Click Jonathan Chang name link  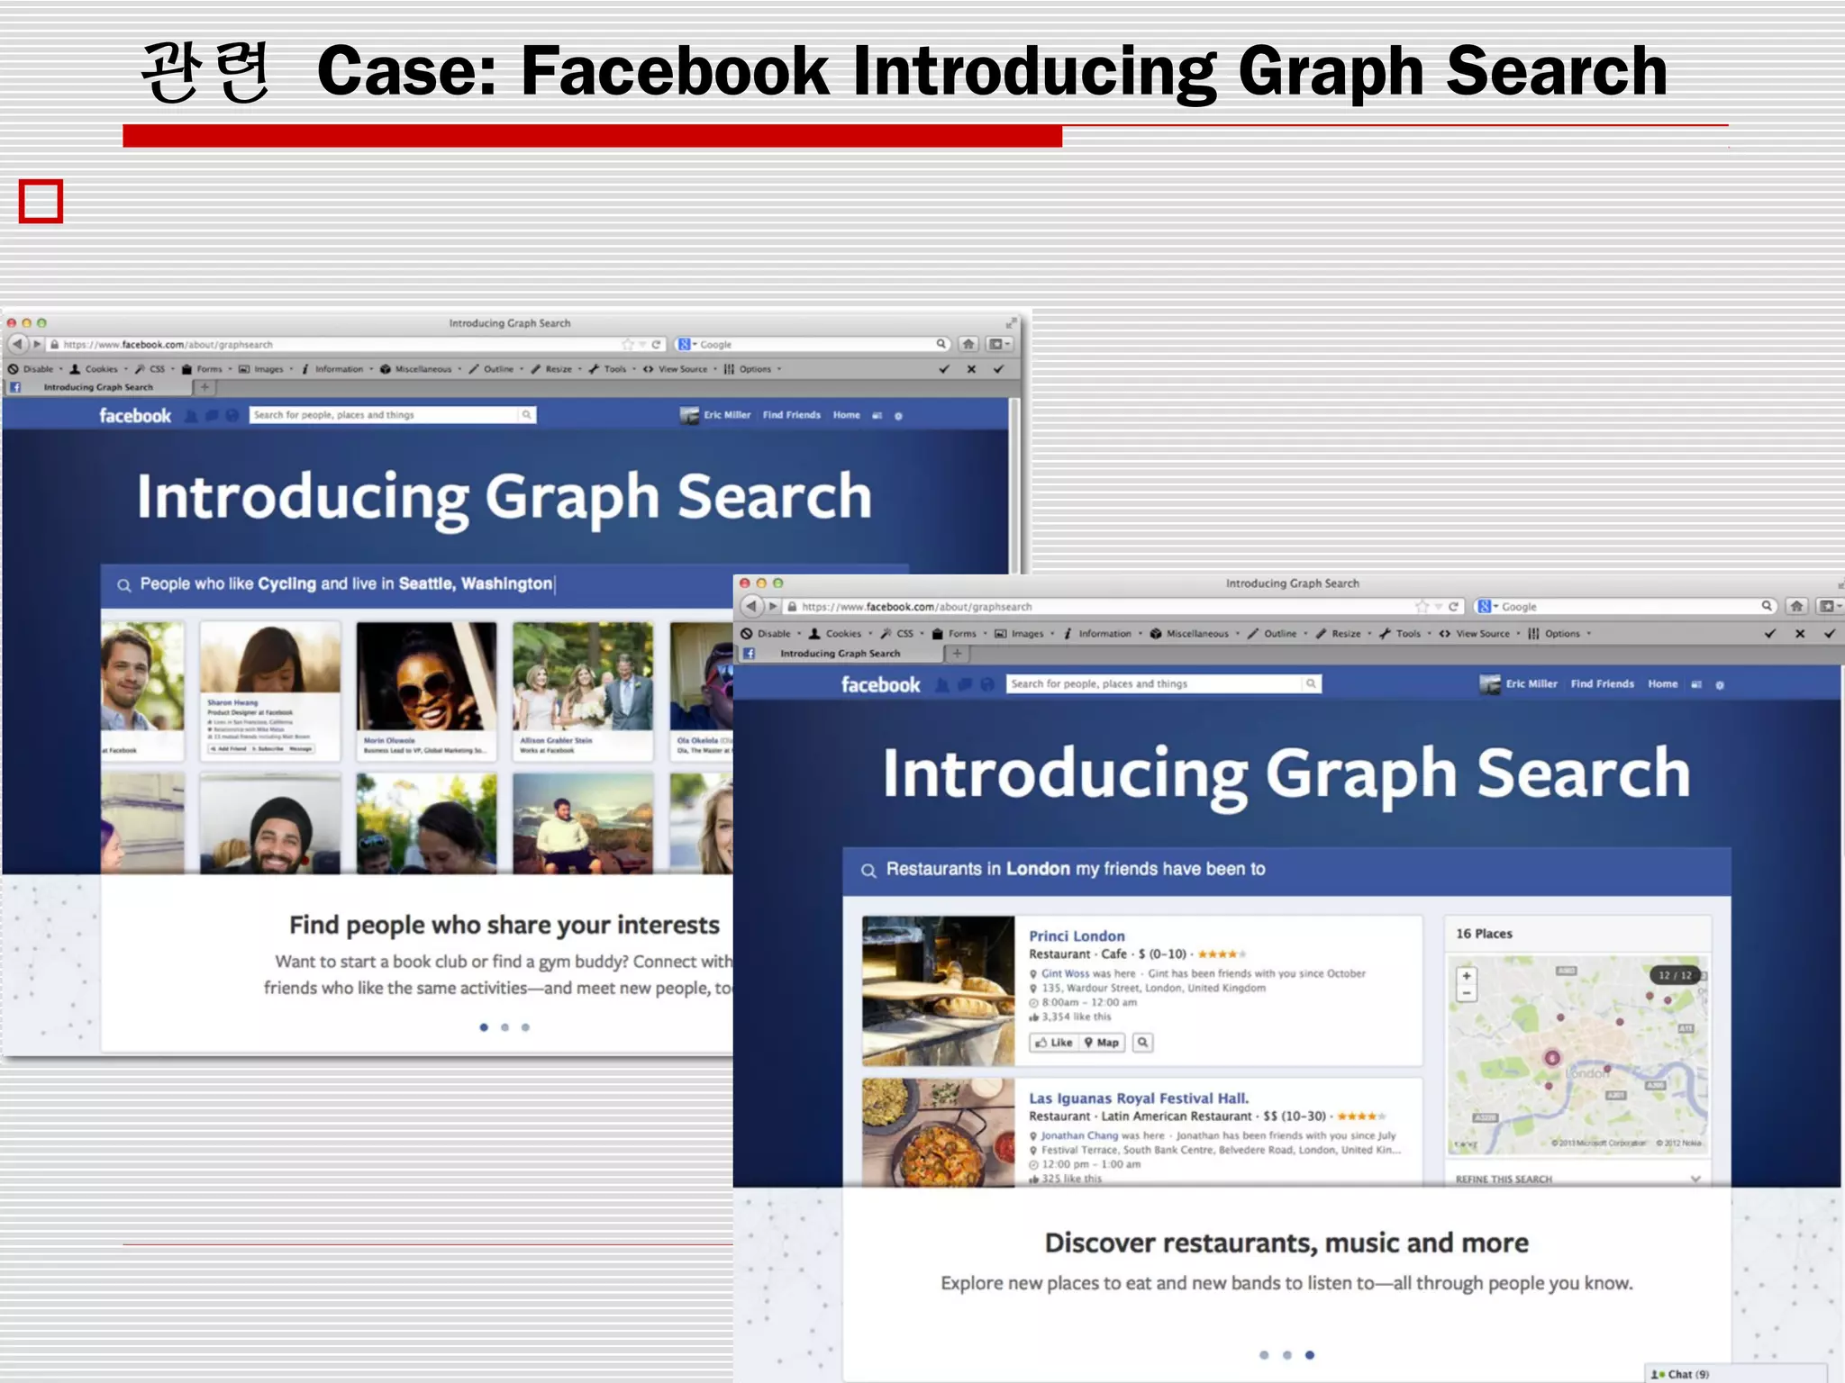point(1079,1136)
